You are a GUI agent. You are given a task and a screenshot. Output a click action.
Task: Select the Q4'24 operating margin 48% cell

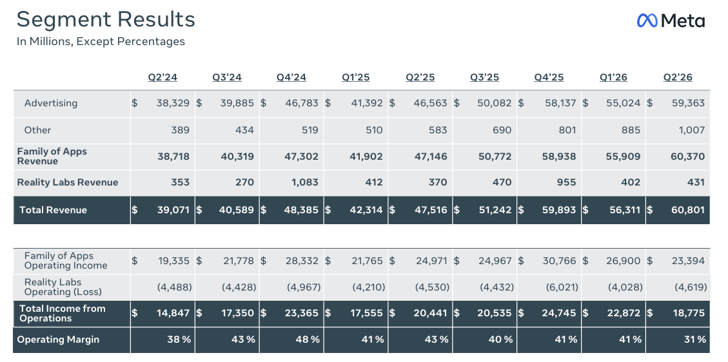[291, 339]
